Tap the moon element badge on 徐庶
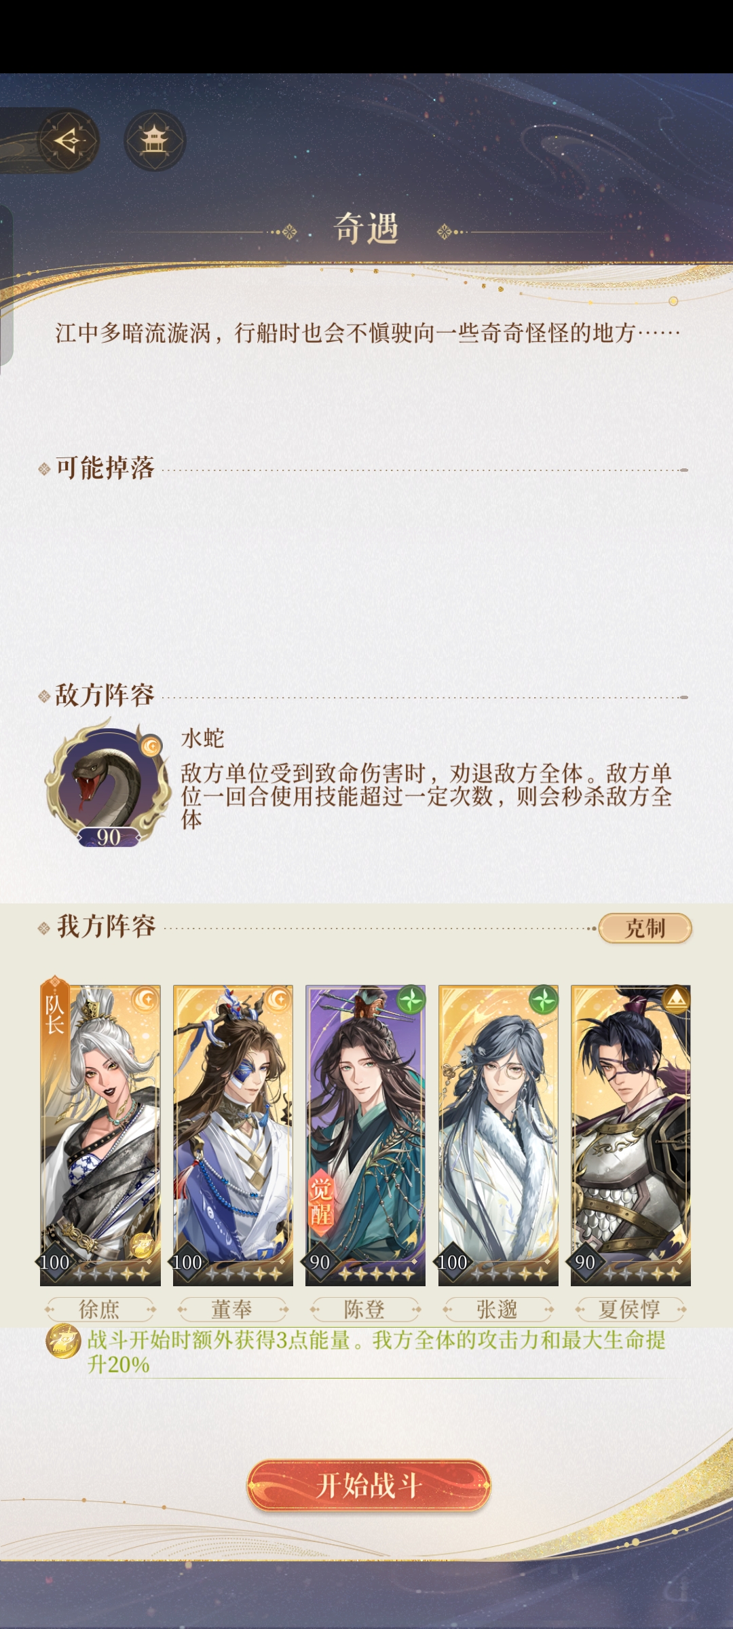The height and width of the screenshot is (1629, 733). coord(145,999)
